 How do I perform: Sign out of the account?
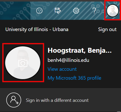pyautogui.click(x=107, y=30)
